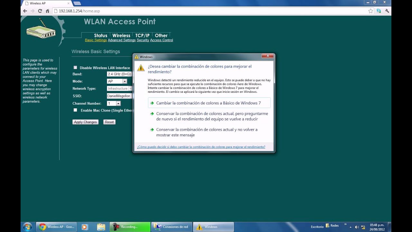Click 'WLAN Access Point' title
412x232 pixels.
[120, 22]
